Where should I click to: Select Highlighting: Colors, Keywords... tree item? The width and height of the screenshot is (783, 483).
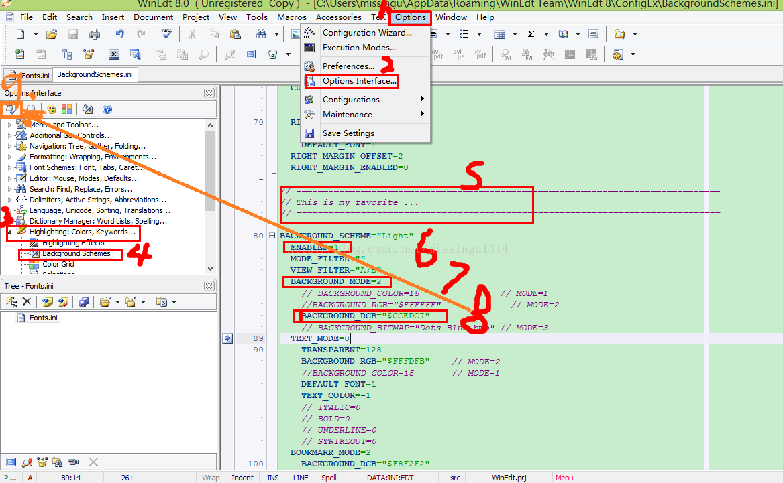(x=83, y=232)
